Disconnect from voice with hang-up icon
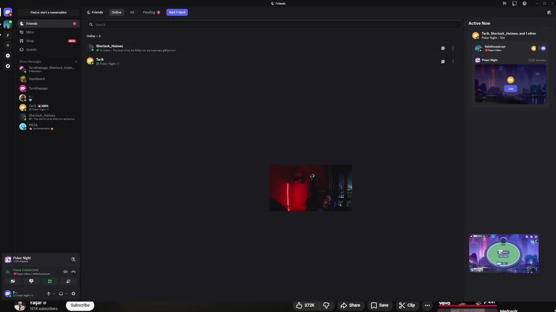Viewport: 556px width, 312px height. click(x=73, y=272)
